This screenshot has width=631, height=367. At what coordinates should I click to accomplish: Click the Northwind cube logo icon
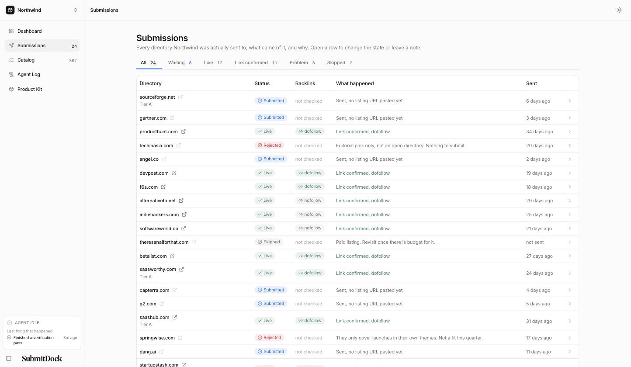(10, 10)
